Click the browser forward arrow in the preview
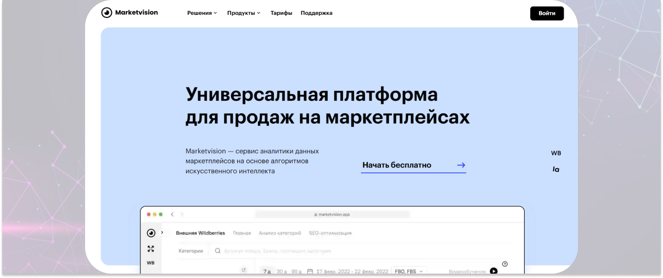The width and height of the screenshot is (663, 278). 182,214
